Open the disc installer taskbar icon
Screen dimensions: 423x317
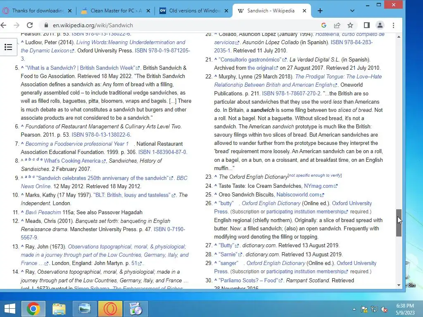pos(135,309)
